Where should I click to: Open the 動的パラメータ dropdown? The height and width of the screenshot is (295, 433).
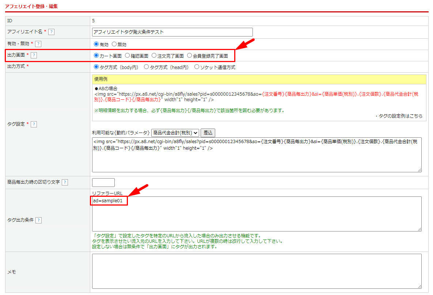pyautogui.click(x=175, y=133)
